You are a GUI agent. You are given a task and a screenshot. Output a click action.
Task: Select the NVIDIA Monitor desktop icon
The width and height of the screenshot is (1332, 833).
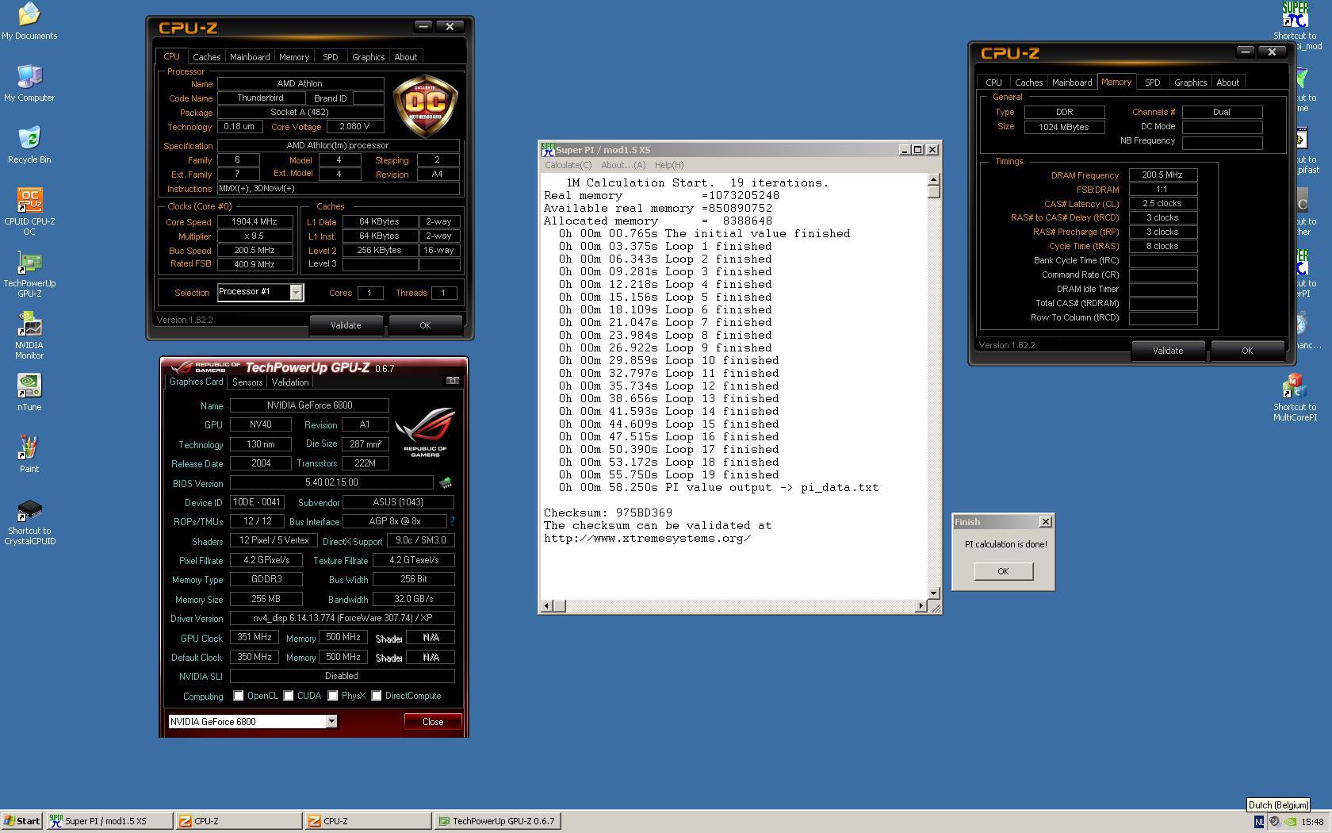[29, 336]
